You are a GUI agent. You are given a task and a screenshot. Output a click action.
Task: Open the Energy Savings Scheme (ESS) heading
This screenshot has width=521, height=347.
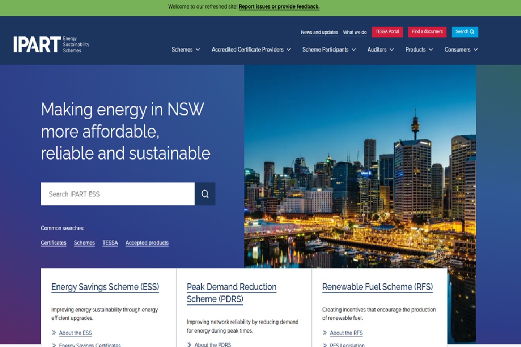(105, 287)
